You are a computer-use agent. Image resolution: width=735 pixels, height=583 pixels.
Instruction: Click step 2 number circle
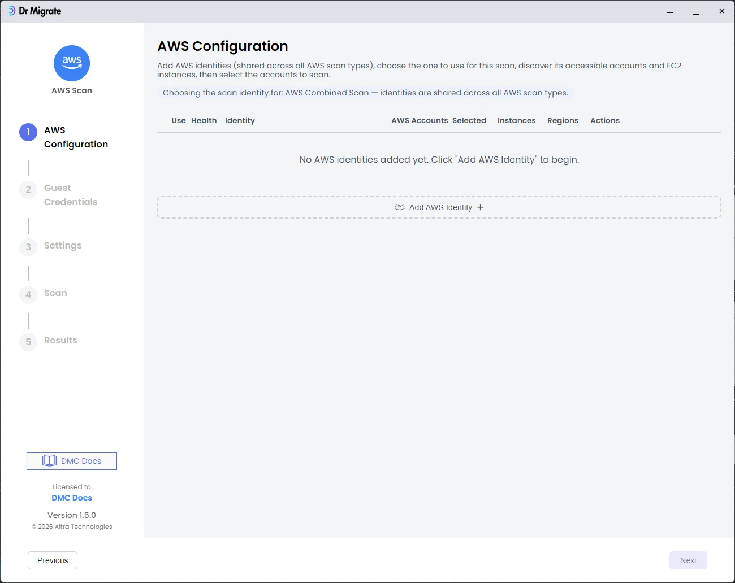[x=28, y=189]
